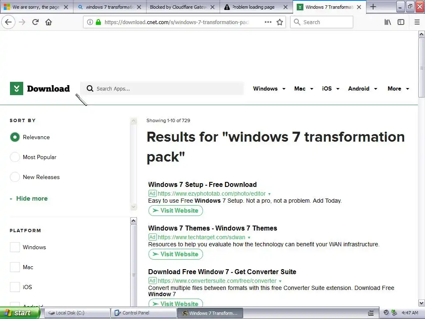
Task: Open page actions three-dot menu in address bar
Action: pos(268,22)
